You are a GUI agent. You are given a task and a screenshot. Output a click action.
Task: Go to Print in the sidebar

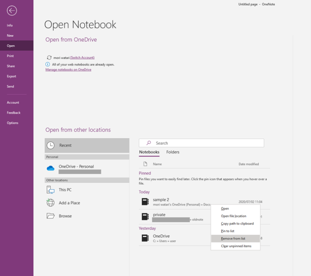click(x=17, y=56)
